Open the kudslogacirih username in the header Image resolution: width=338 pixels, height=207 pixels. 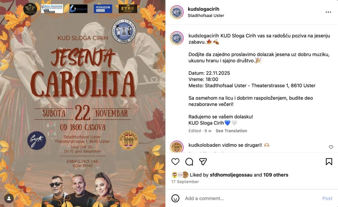click(203, 9)
